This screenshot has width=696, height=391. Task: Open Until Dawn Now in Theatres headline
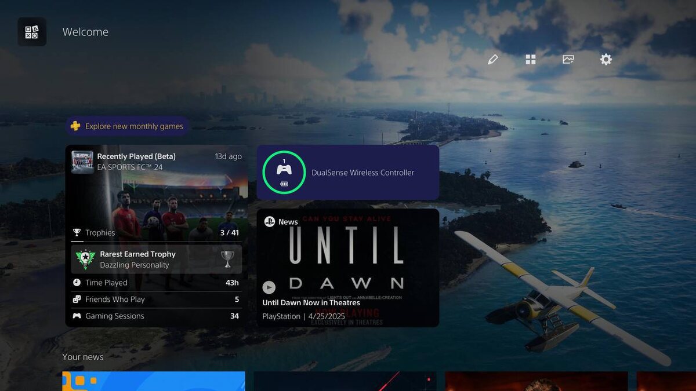coord(311,303)
